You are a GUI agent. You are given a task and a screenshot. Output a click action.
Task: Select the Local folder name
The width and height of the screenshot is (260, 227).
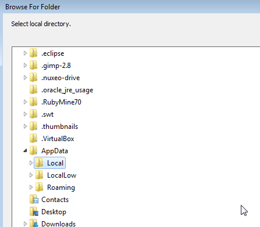(55, 163)
